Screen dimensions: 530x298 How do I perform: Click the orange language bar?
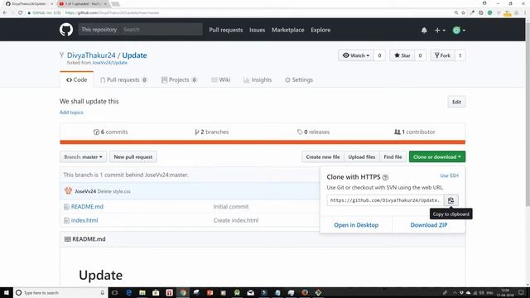click(263, 142)
